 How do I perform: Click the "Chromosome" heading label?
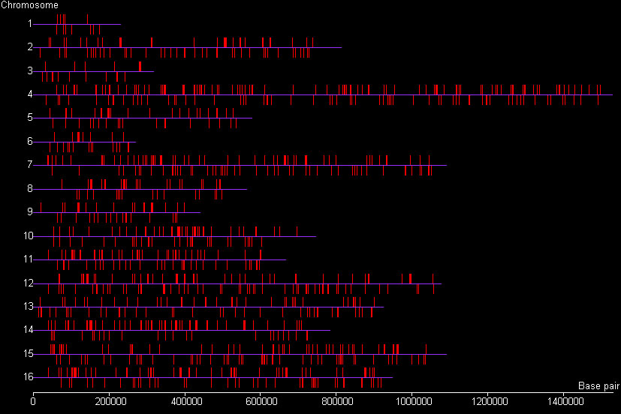29,5
